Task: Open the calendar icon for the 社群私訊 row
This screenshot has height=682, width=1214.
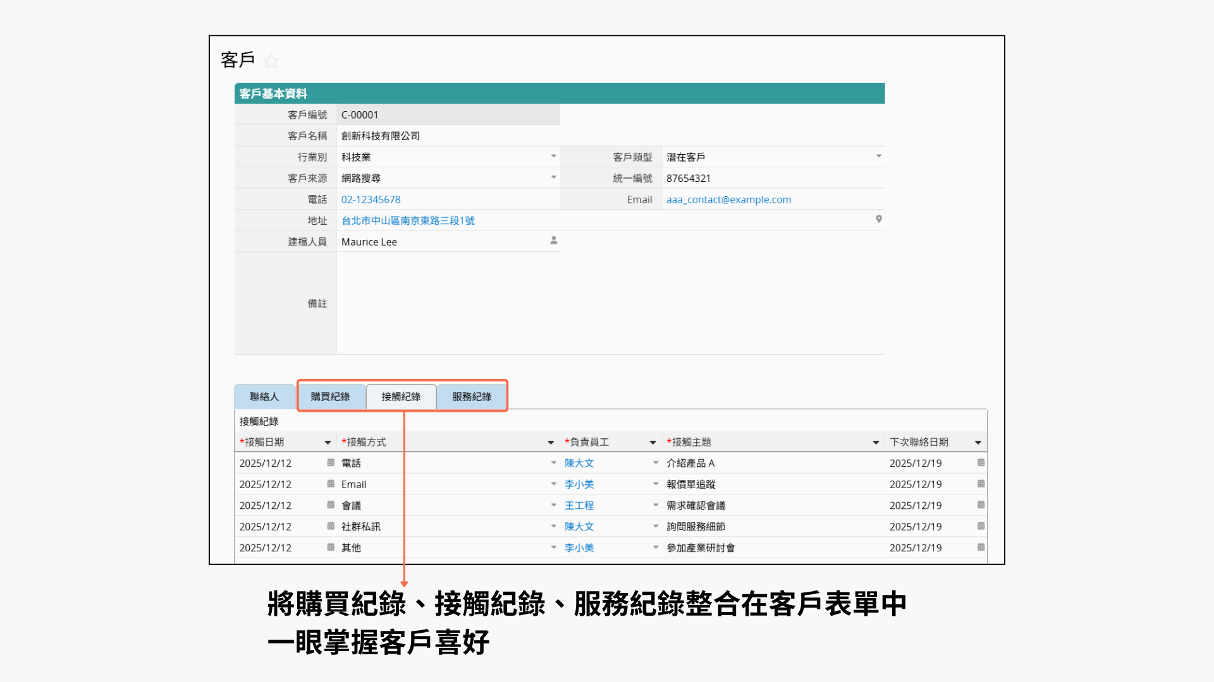Action: 331,526
